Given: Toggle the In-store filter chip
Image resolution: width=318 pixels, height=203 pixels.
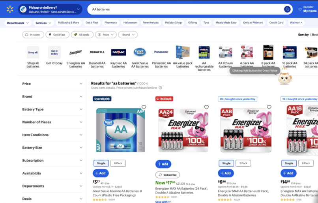Looking at the screenshot, I should click(x=33, y=35).
